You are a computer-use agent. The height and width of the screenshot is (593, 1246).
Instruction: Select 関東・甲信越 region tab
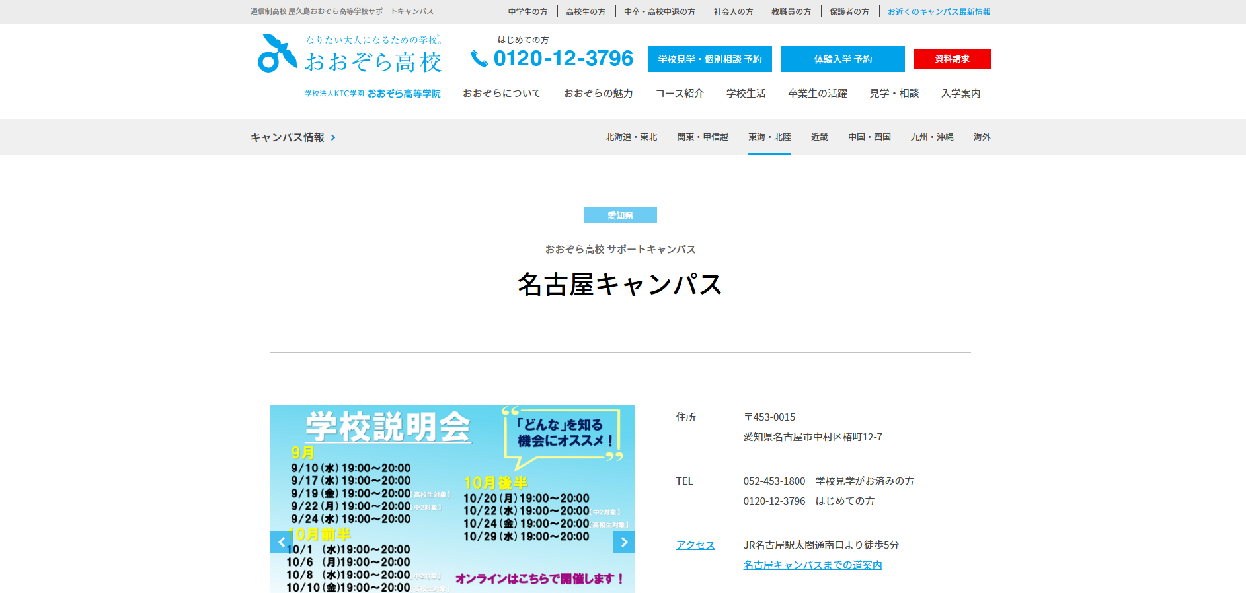[x=703, y=137]
